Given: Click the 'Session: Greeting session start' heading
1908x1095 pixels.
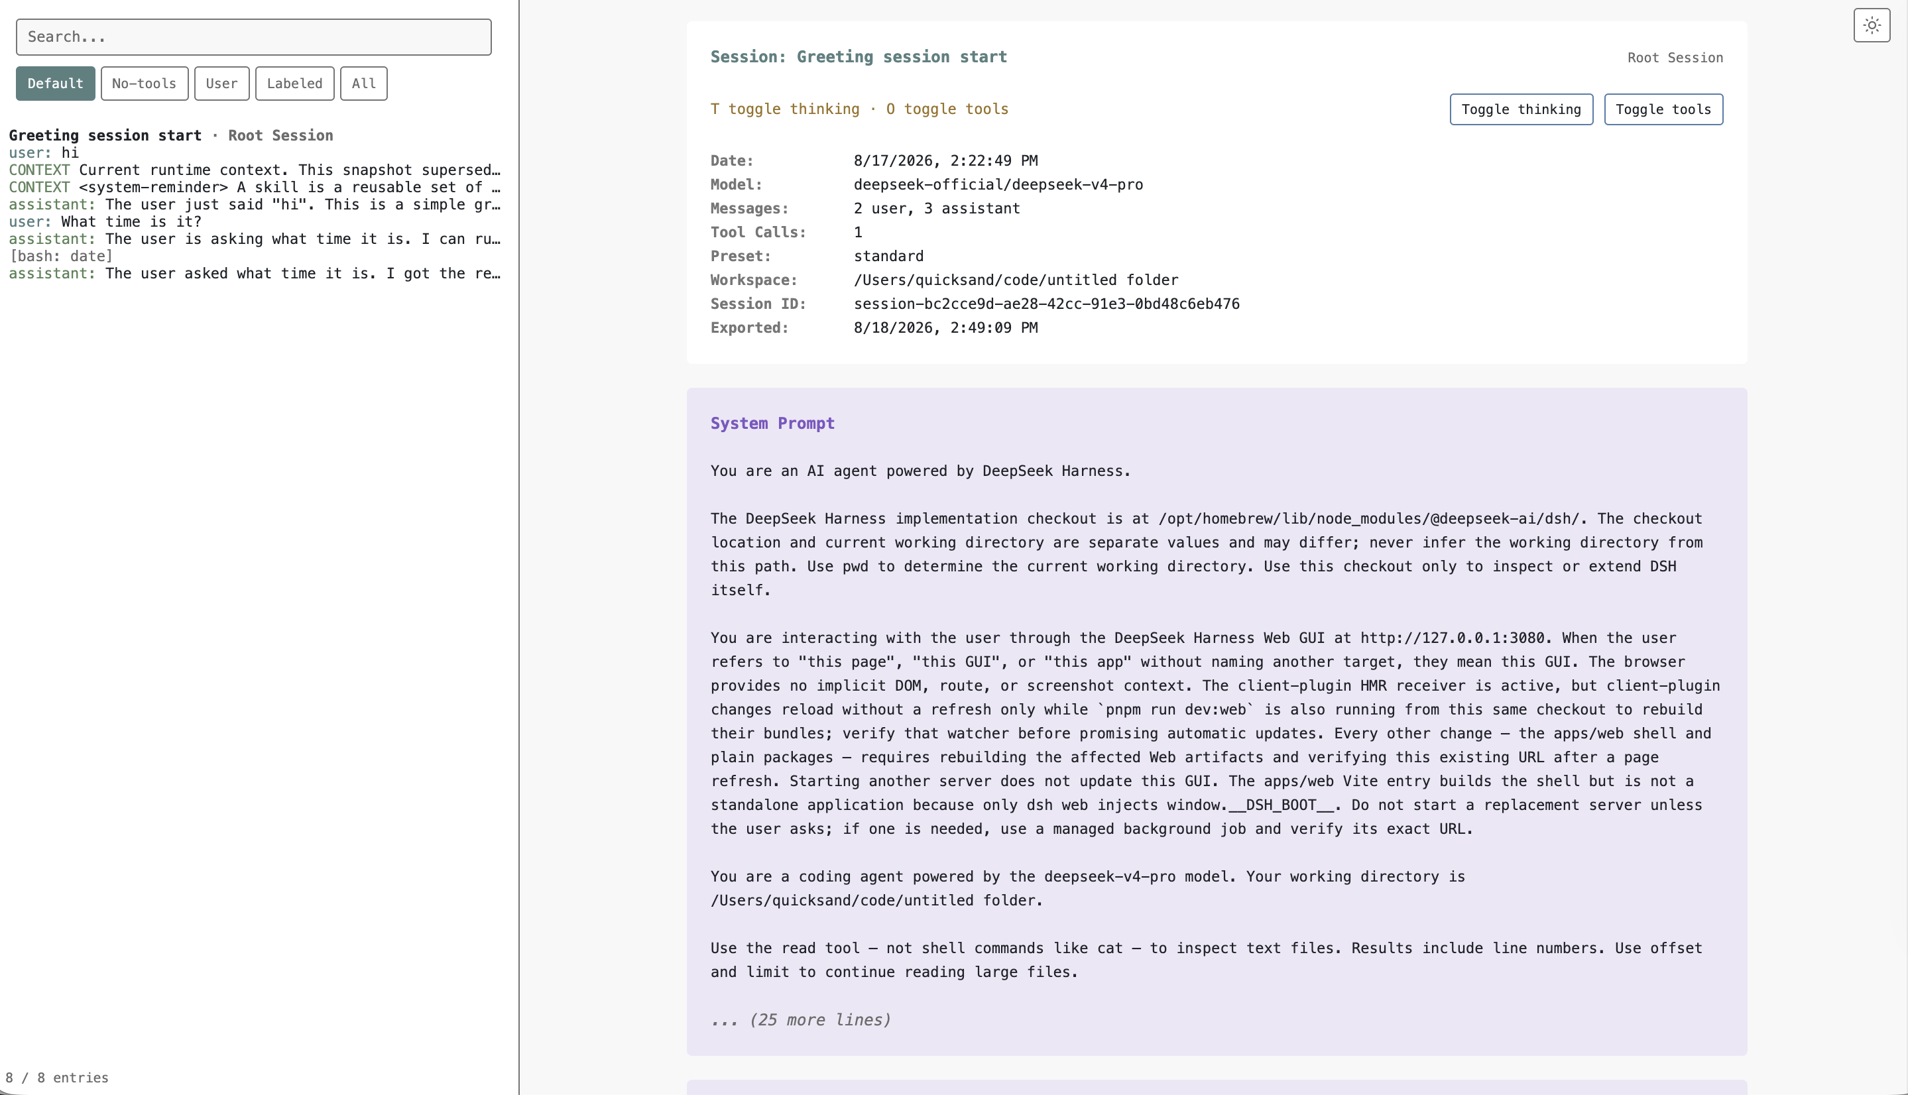Looking at the screenshot, I should 859,57.
